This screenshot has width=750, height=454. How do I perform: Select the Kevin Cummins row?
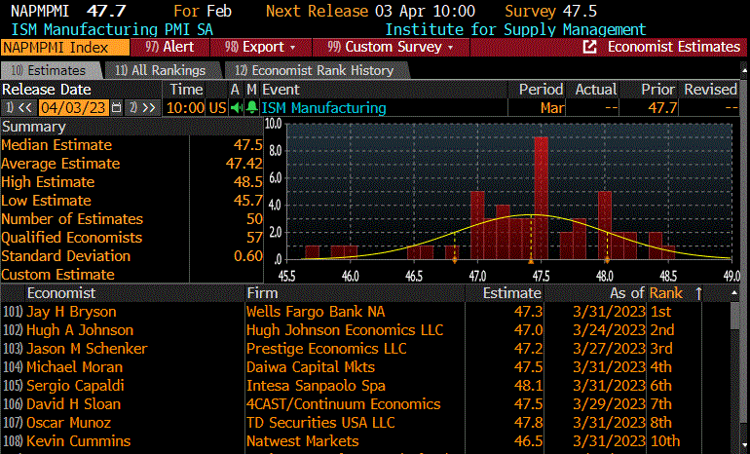(351, 441)
